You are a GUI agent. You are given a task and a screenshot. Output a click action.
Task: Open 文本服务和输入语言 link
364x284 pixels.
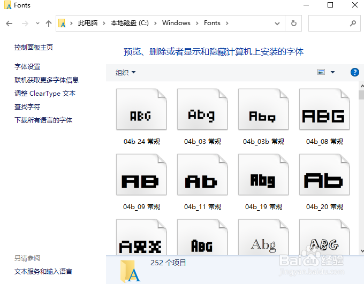click(43, 271)
